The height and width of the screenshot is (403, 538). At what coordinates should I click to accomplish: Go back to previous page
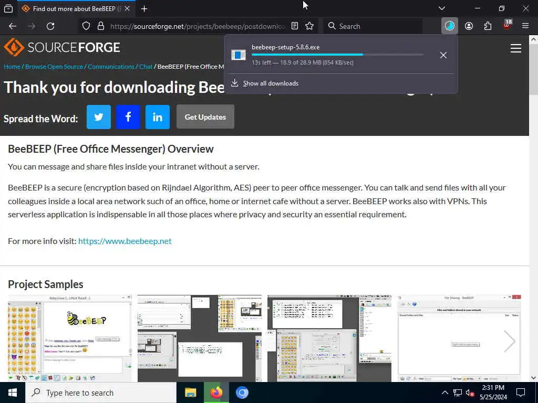(x=13, y=26)
